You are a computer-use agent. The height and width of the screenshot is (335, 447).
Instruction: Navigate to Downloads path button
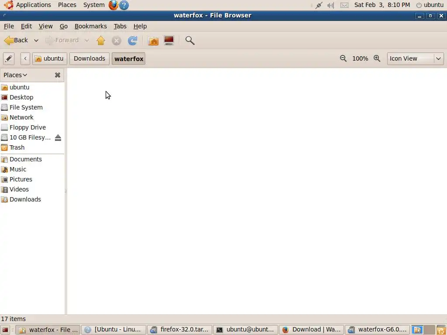point(89,59)
